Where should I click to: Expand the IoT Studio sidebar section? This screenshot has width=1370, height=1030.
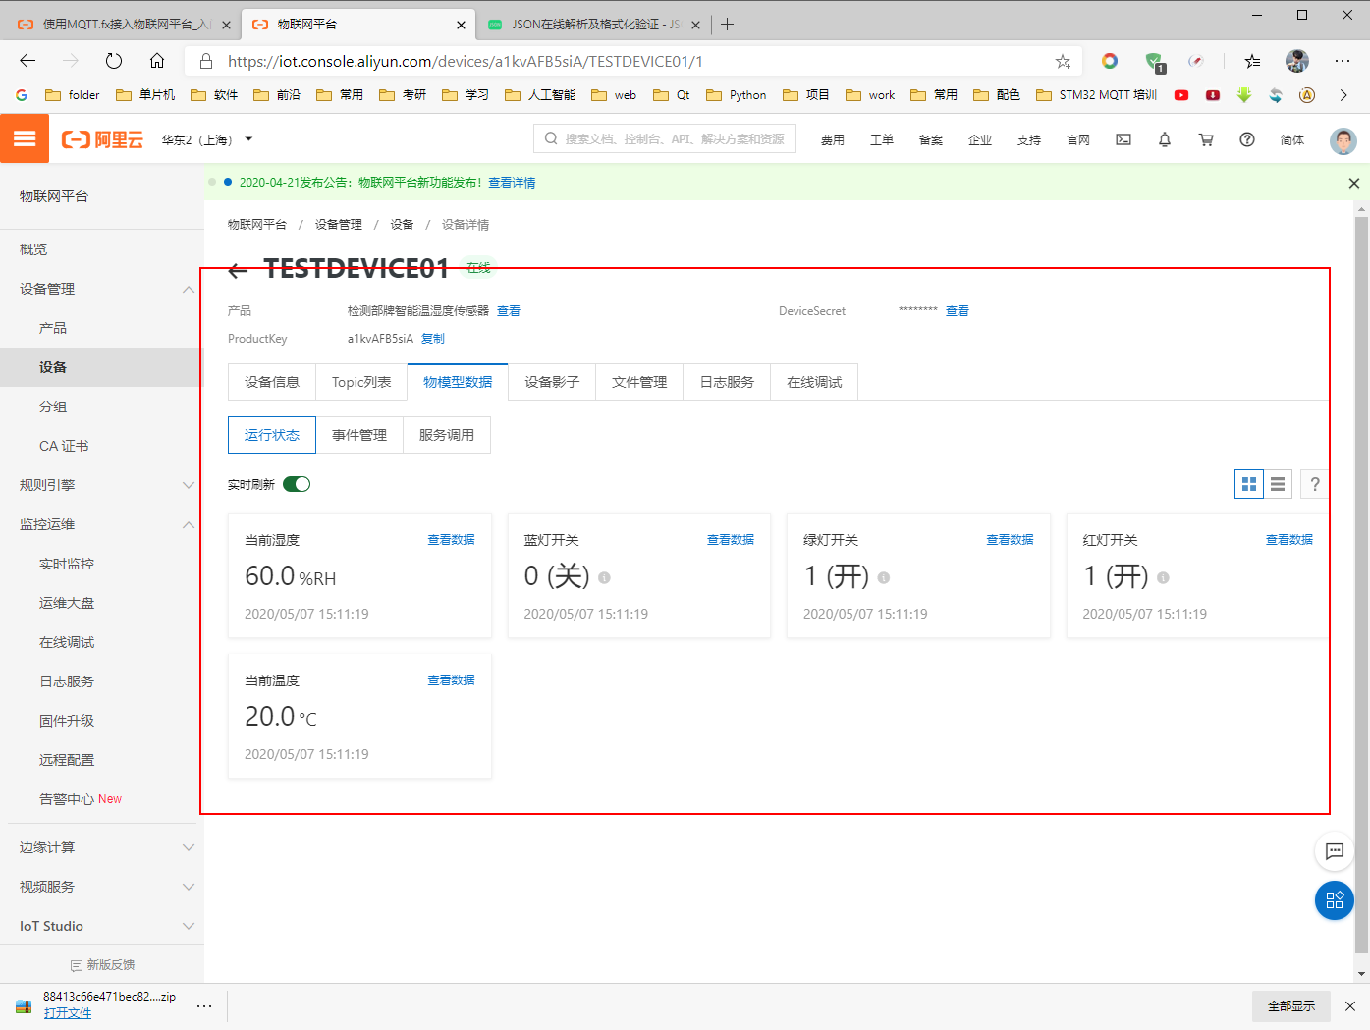coord(189,926)
